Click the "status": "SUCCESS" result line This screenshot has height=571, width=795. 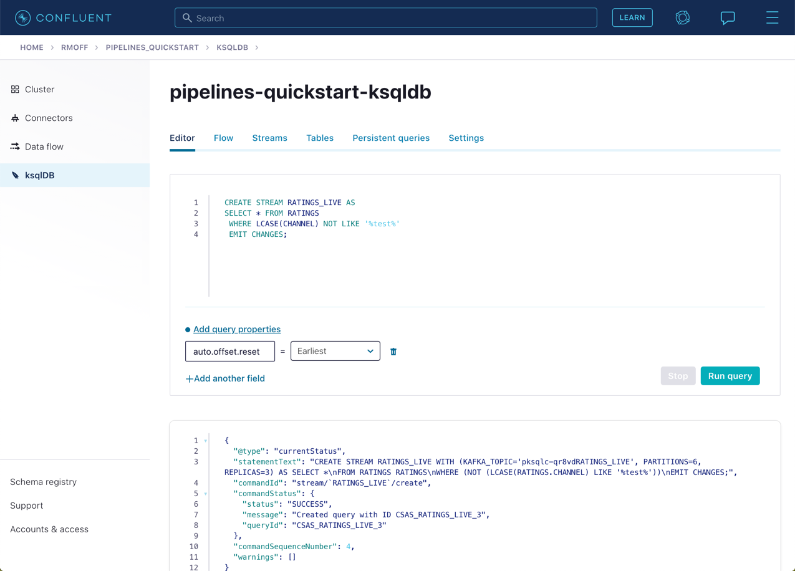(x=287, y=504)
